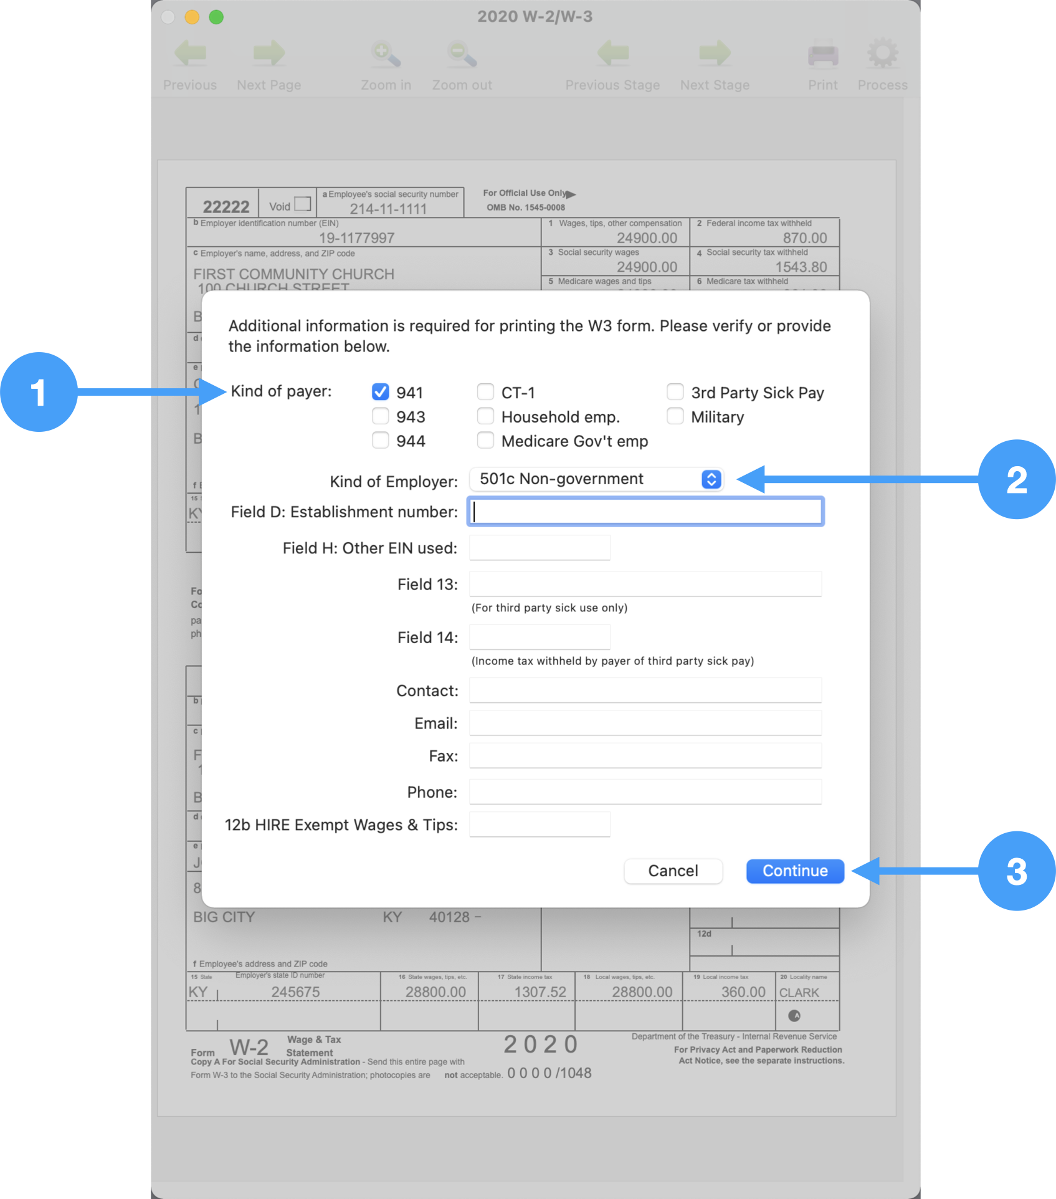
Task: Check the 943 payer checkbox
Action: point(380,416)
